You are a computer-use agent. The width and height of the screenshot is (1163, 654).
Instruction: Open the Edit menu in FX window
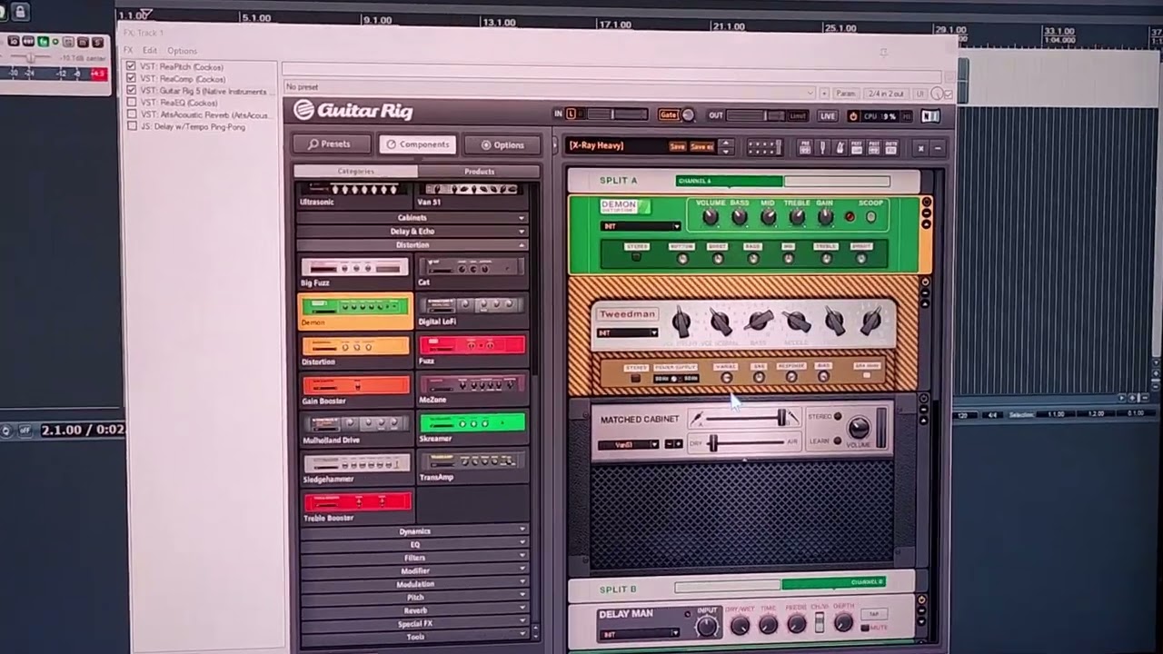click(x=149, y=51)
